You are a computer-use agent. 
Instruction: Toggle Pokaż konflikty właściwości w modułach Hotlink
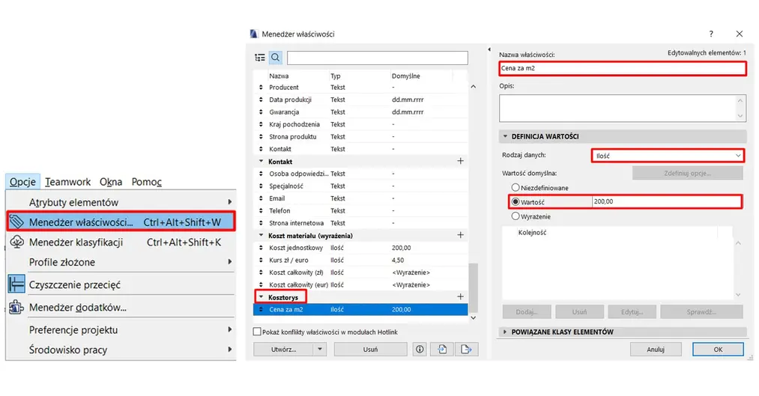point(257,332)
